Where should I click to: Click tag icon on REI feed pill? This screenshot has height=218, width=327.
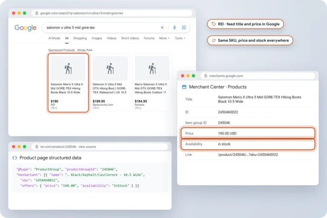pos(214,24)
